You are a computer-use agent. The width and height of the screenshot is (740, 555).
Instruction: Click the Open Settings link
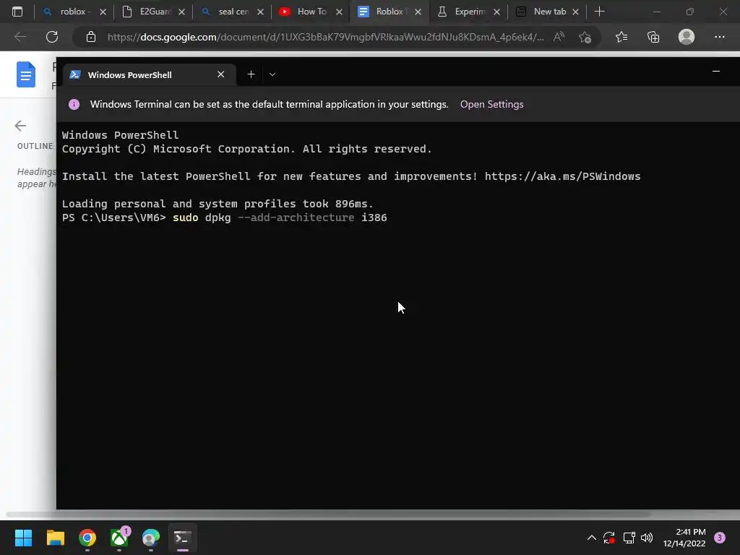pyautogui.click(x=491, y=104)
